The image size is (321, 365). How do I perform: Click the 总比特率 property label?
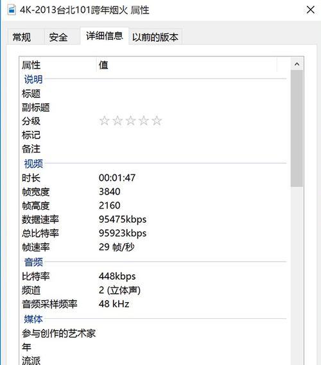click(40, 233)
